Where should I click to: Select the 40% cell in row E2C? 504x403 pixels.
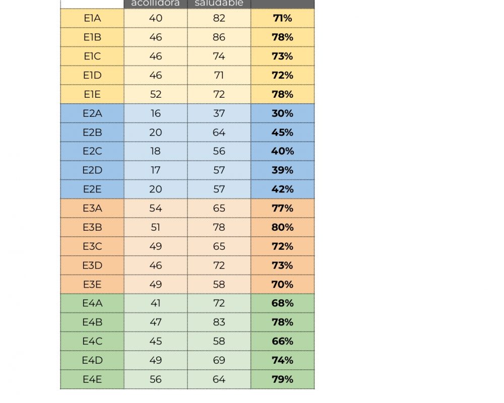282,151
